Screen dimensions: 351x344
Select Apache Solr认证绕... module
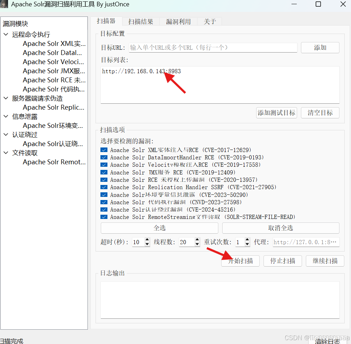click(x=53, y=144)
